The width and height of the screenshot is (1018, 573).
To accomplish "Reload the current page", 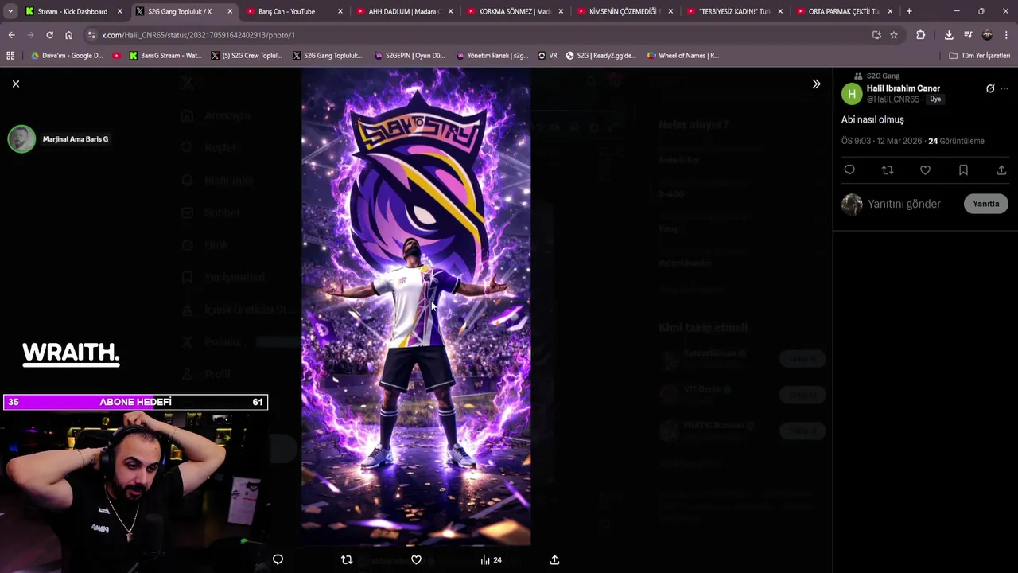I will [x=49, y=35].
